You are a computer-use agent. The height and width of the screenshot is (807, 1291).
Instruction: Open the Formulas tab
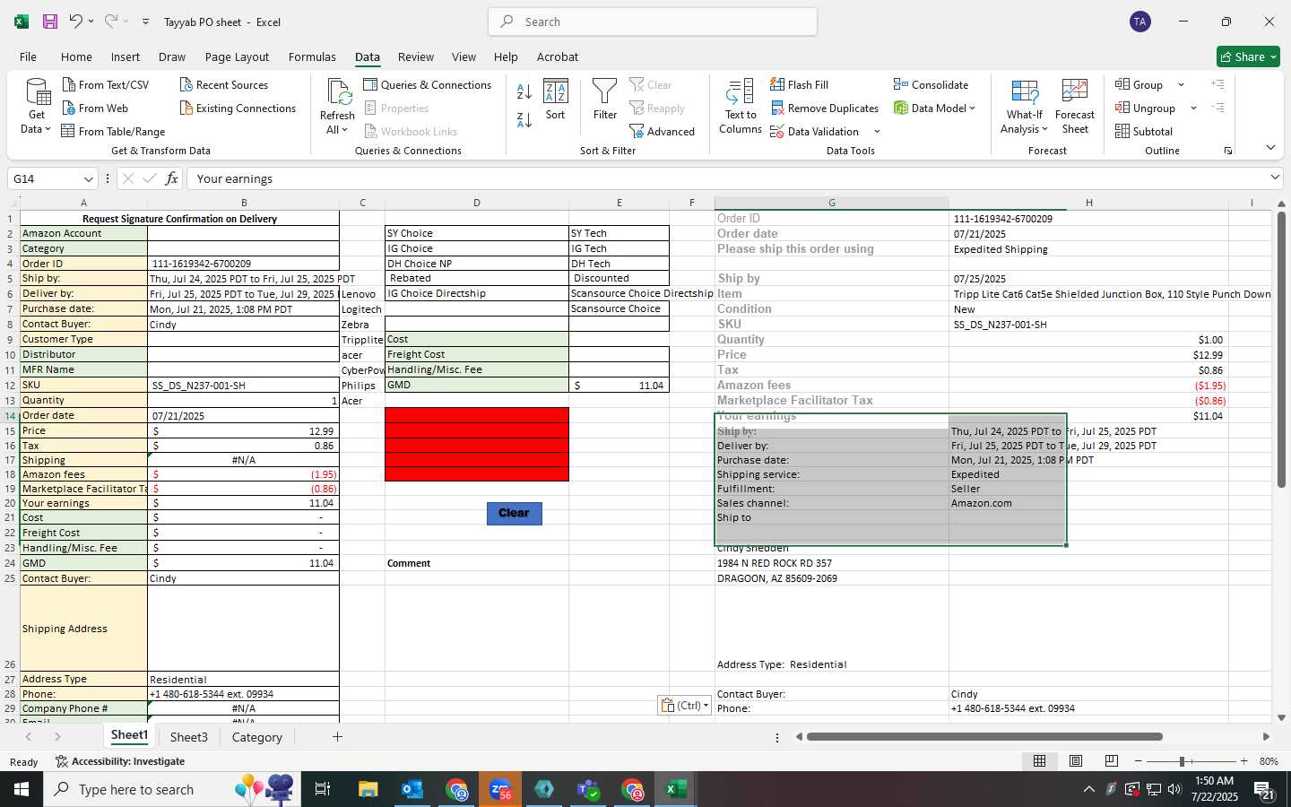[312, 56]
